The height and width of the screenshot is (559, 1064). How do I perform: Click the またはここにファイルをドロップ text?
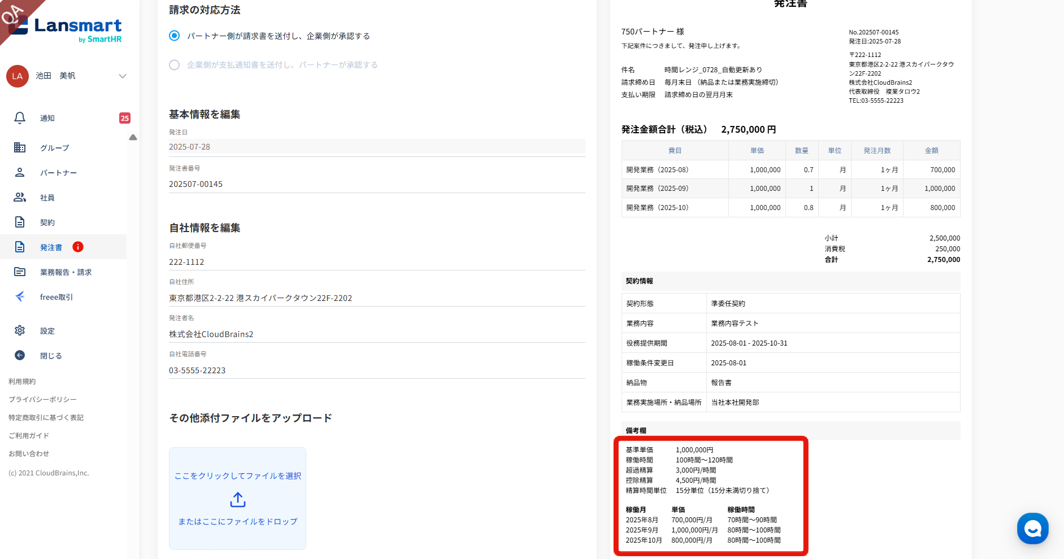pyautogui.click(x=238, y=522)
